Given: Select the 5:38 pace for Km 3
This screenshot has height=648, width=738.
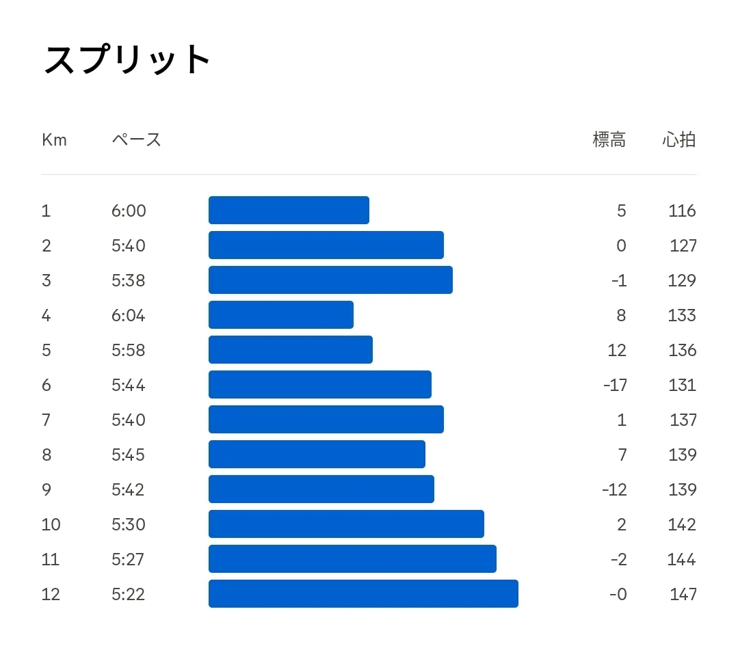Looking at the screenshot, I should click(128, 280).
